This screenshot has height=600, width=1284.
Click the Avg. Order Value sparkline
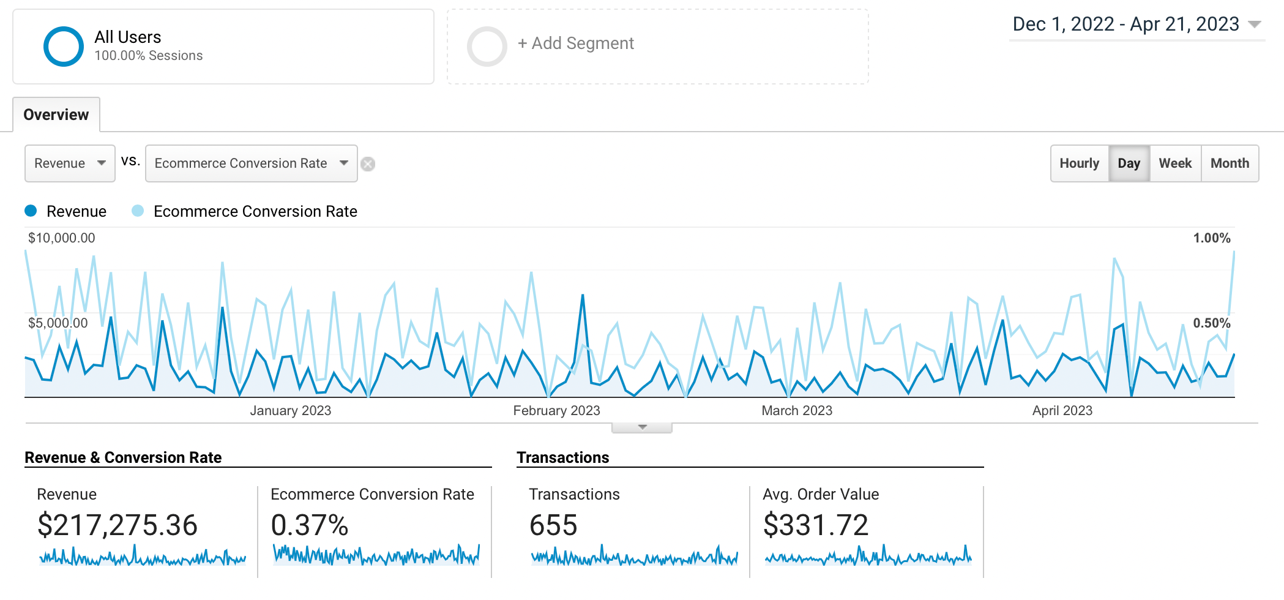tap(868, 557)
